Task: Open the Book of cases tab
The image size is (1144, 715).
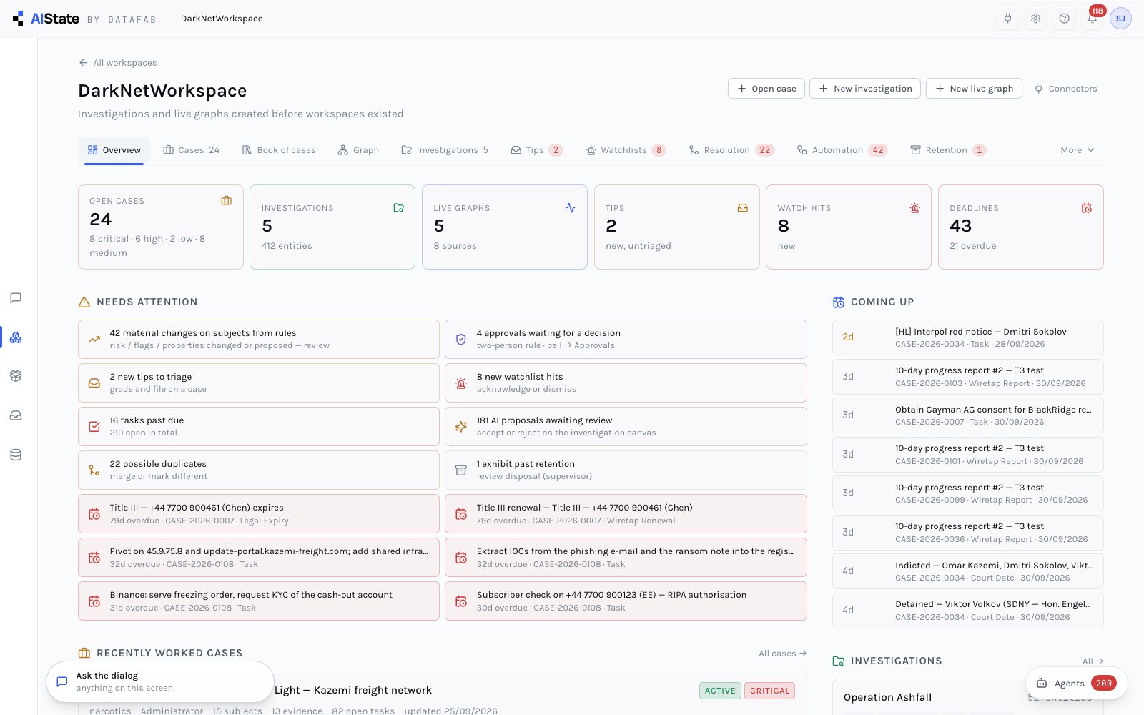Action: click(279, 150)
